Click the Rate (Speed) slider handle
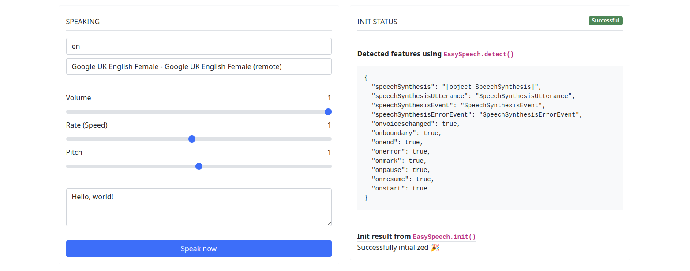Image resolution: width=690 pixels, height=271 pixels. point(192,139)
